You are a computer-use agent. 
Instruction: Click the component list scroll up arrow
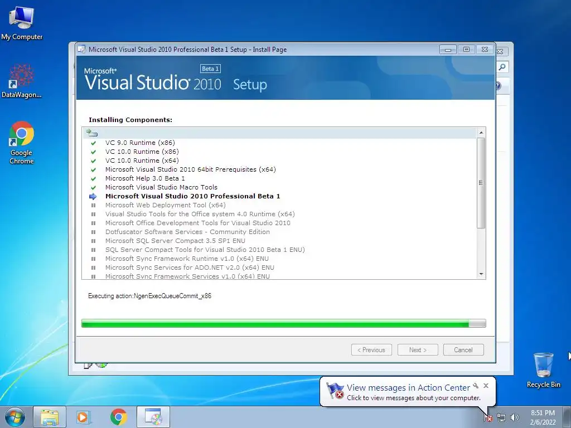(x=481, y=133)
